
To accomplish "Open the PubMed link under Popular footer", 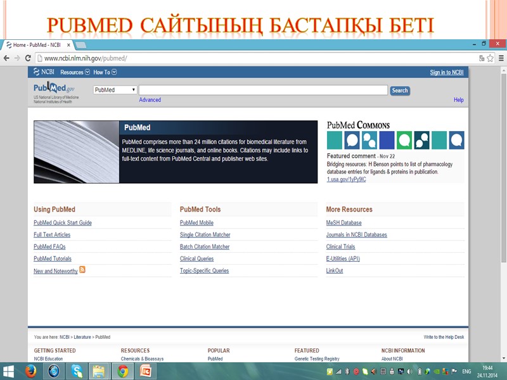I will [x=215, y=358].
